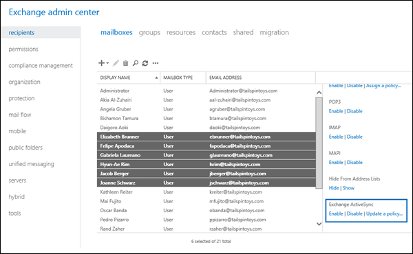Open unified messaging in left navigation
This screenshot has height=254, width=413.
coord(32,164)
